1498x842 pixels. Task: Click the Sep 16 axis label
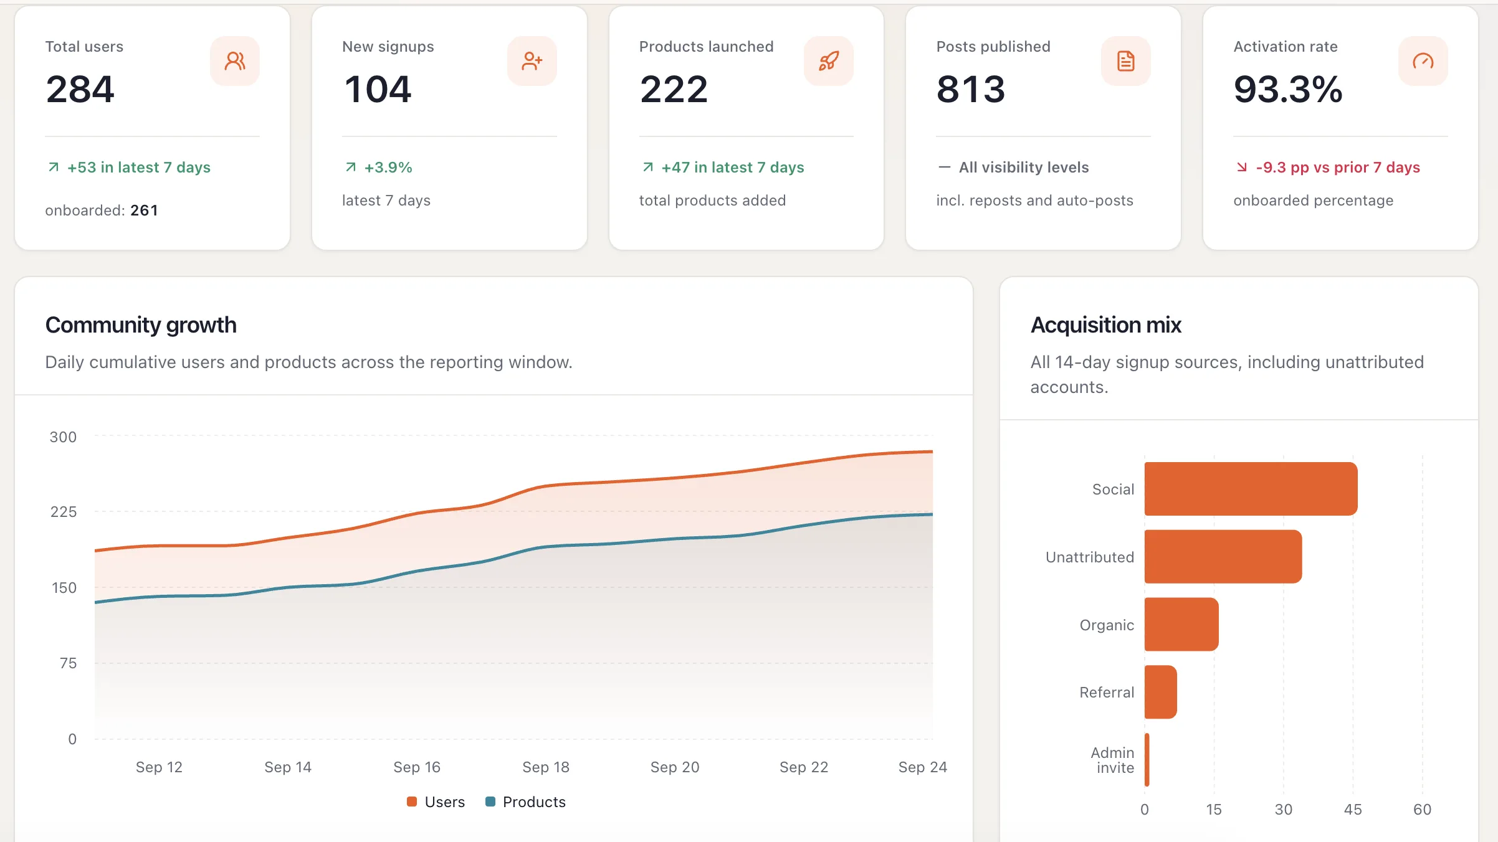pos(417,767)
